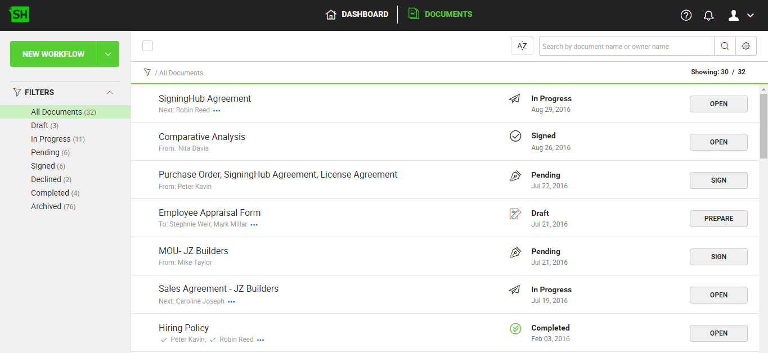This screenshot has height=353, width=768.
Task: Open the notifications bell icon
Action: (709, 15)
